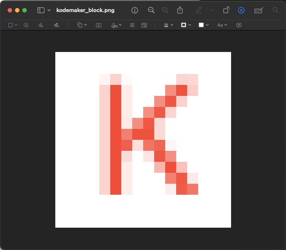Expand the Text Style dropdown

click(x=222, y=25)
